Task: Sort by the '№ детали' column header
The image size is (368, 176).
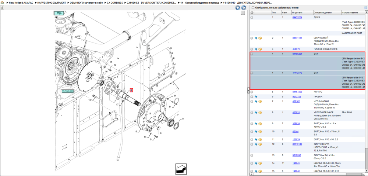Action: tap(302, 12)
